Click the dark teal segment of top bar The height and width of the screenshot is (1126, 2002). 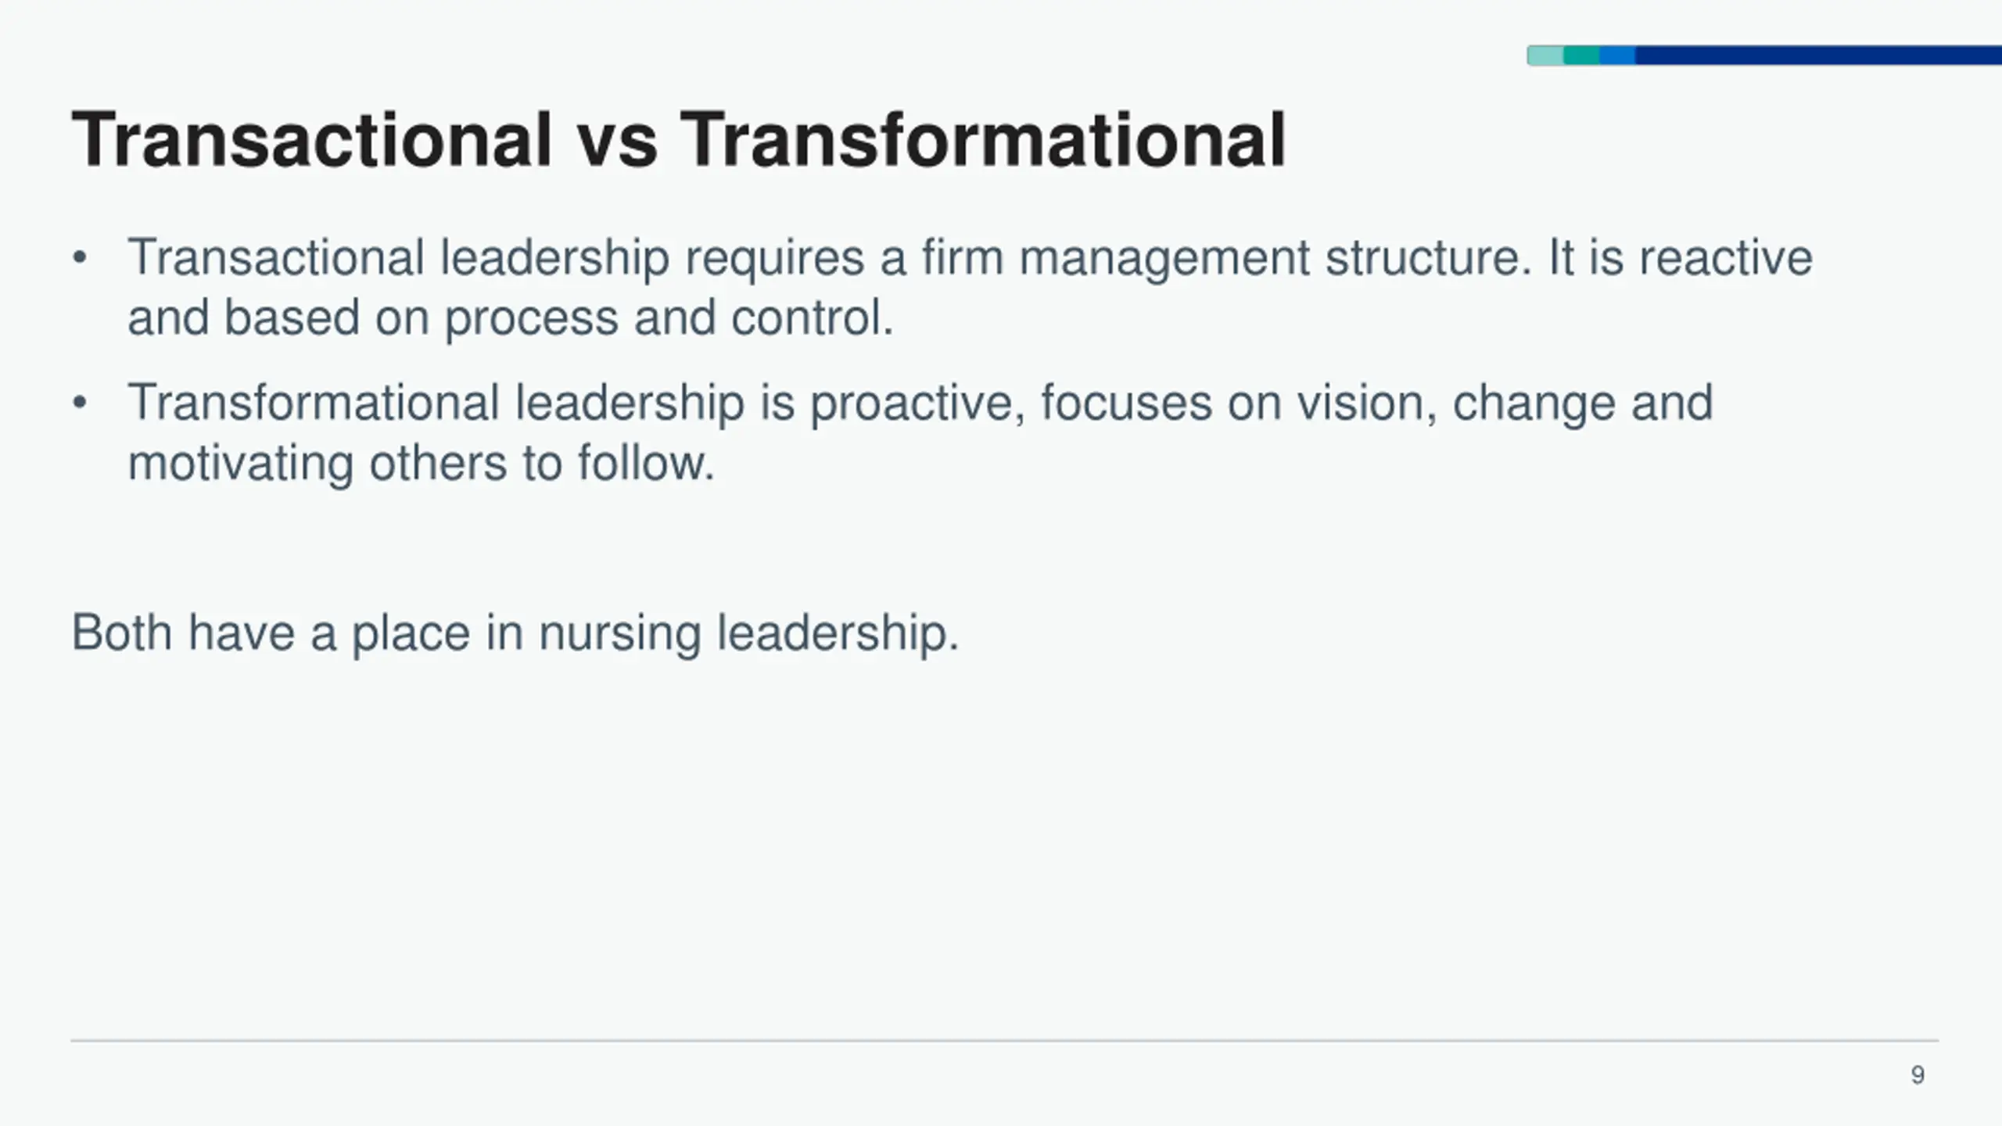pyautogui.click(x=1581, y=56)
